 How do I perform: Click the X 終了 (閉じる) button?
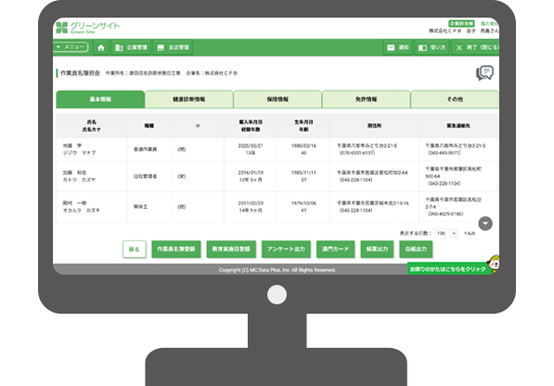click(x=475, y=47)
